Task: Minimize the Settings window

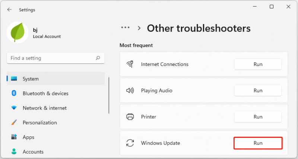Action: click(x=255, y=7)
